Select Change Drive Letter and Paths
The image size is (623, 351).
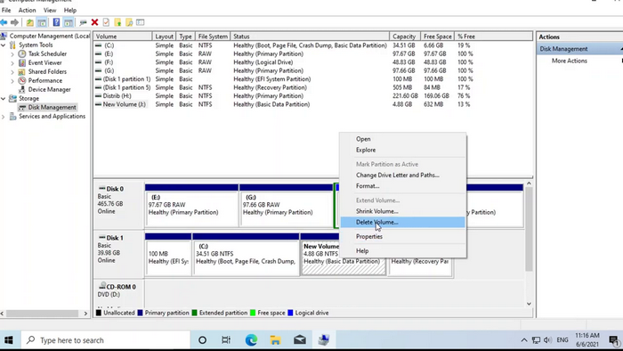click(x=402, y=175)
